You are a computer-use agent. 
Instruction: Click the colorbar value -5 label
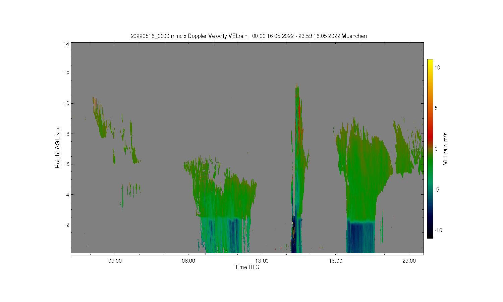pos(437,190)
